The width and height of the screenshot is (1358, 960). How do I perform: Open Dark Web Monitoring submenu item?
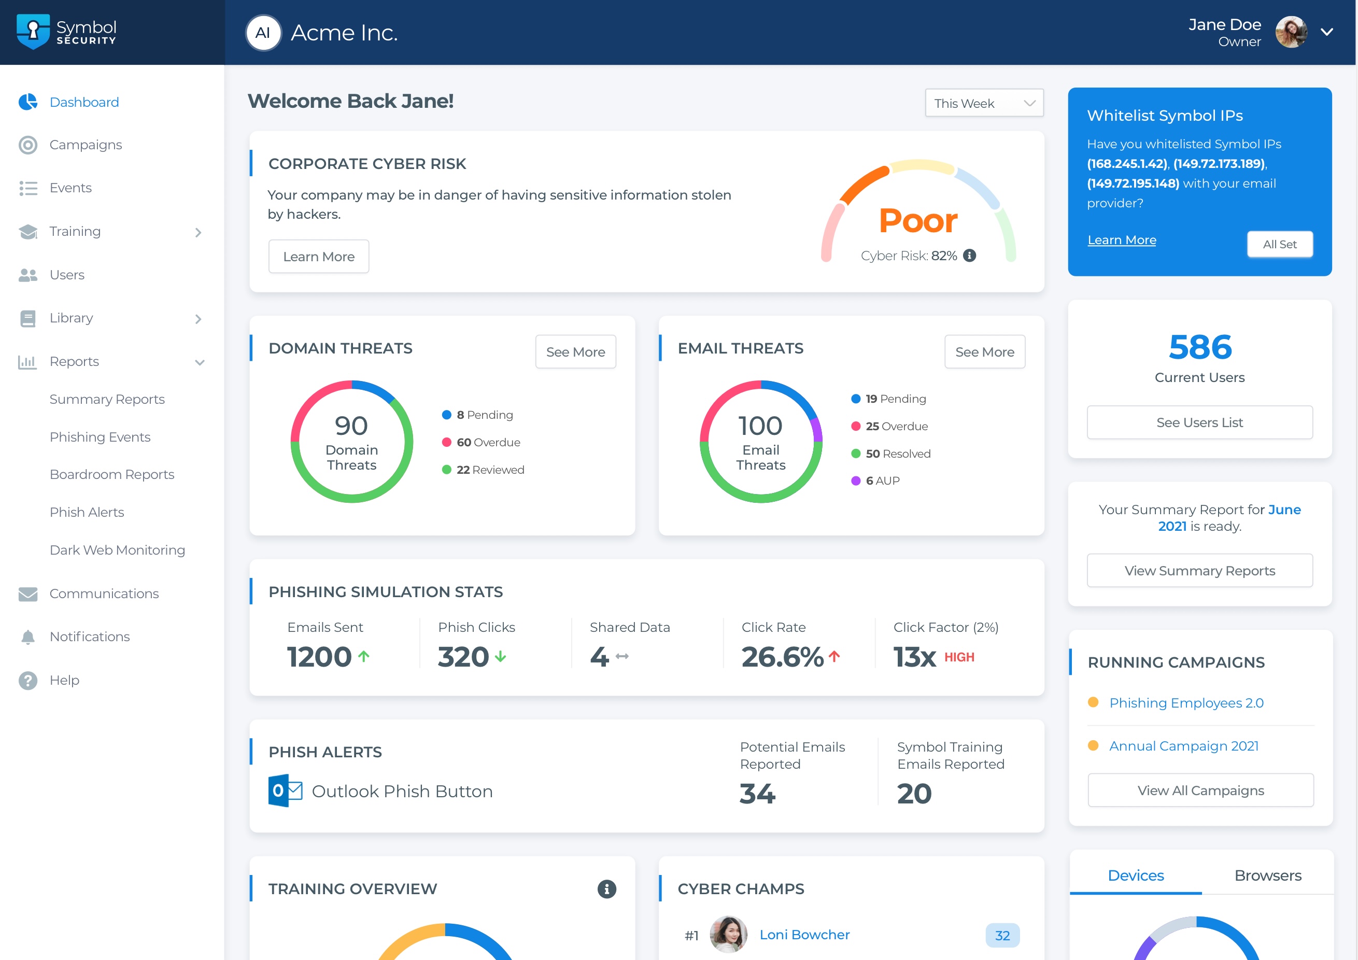click(117, 550)
